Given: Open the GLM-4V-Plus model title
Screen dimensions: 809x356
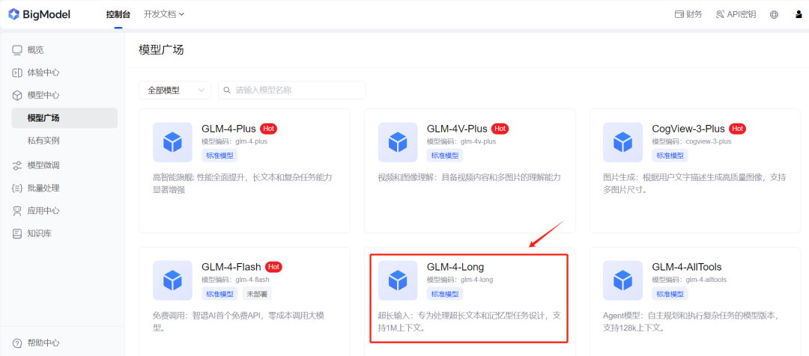Looking at the screenshot, I should click(x=457, y=129).
